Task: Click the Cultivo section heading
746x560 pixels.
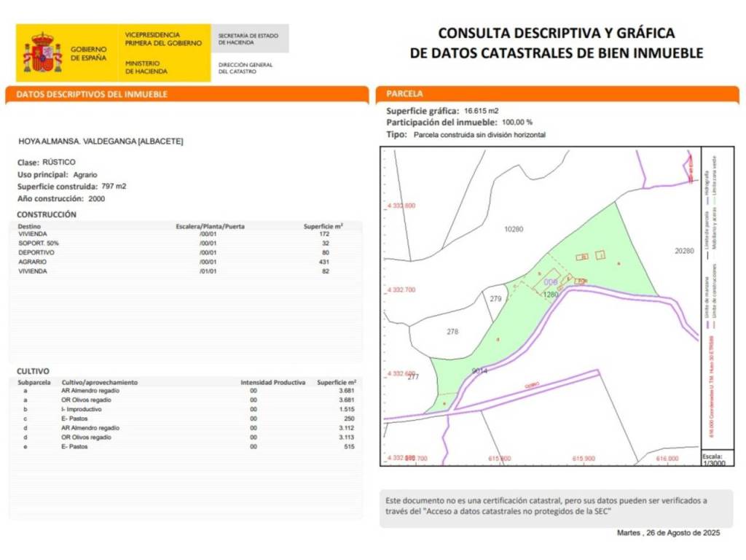Action: 33,370
